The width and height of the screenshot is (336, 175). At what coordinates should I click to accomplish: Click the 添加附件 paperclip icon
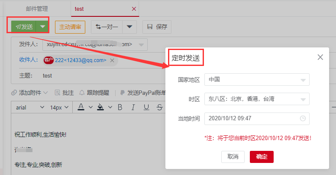14,93
